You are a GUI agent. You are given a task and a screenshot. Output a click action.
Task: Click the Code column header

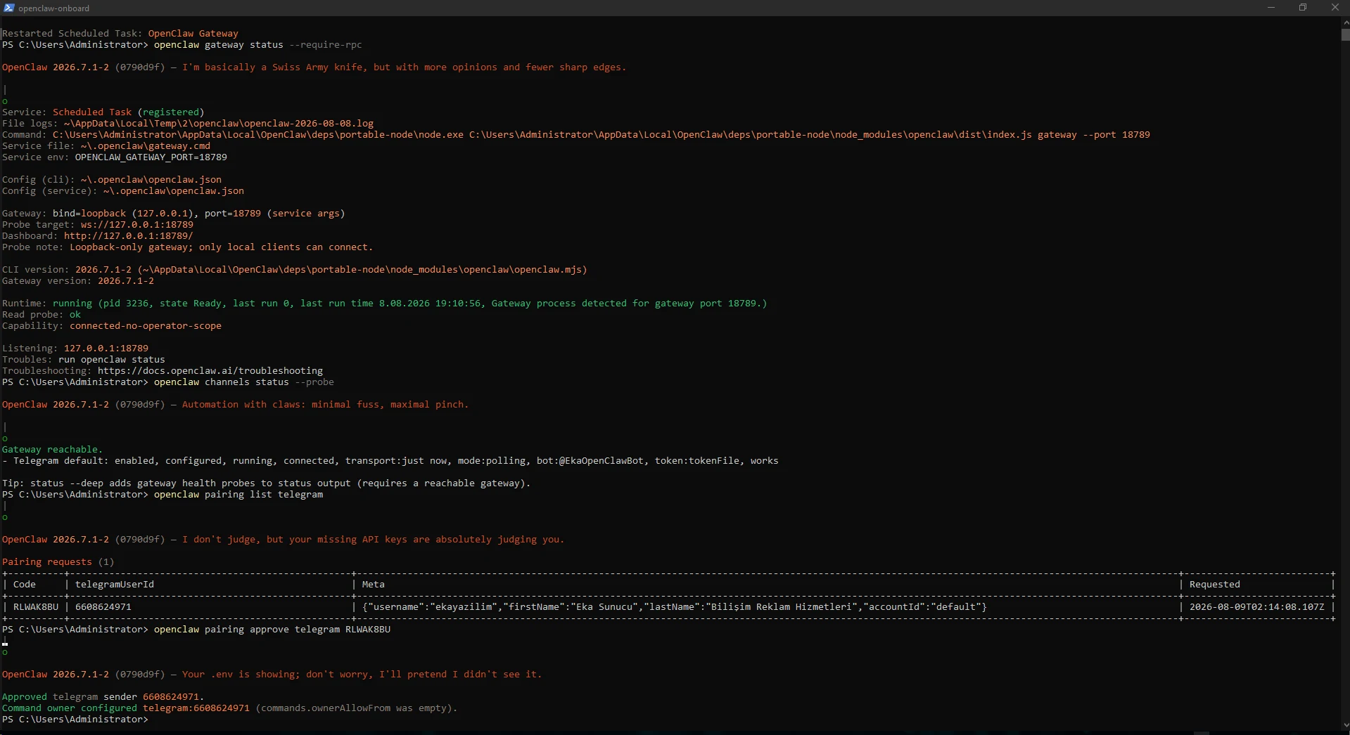tap(25, 585)
